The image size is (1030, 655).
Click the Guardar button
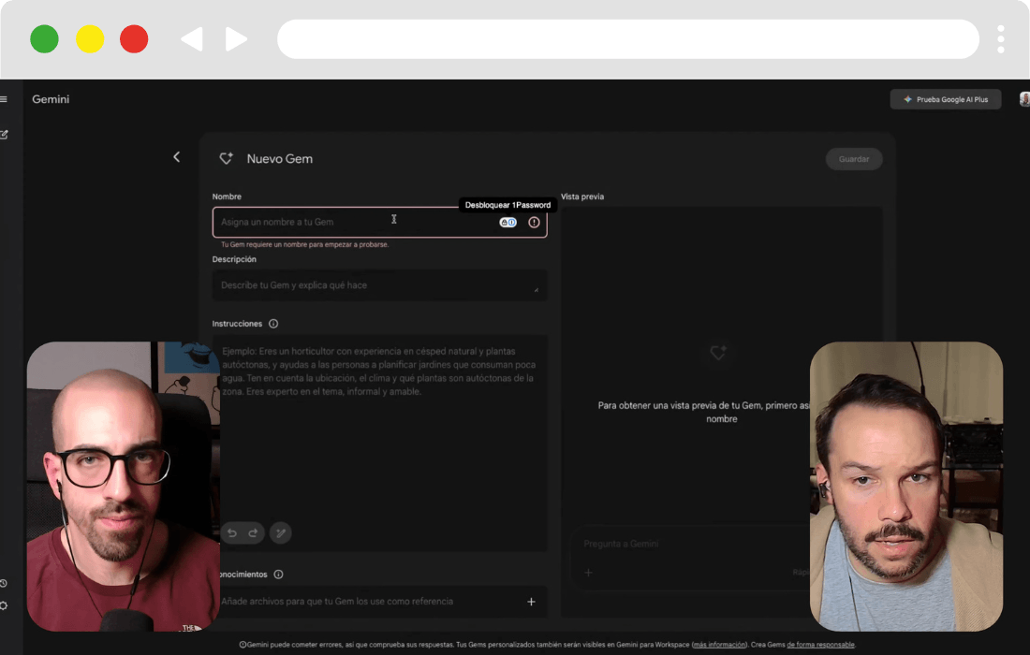tap(853, 159)
